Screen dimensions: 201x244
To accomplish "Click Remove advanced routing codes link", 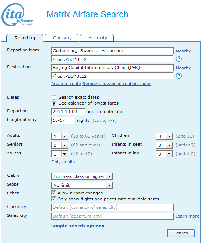I will [x=117, y=84].
